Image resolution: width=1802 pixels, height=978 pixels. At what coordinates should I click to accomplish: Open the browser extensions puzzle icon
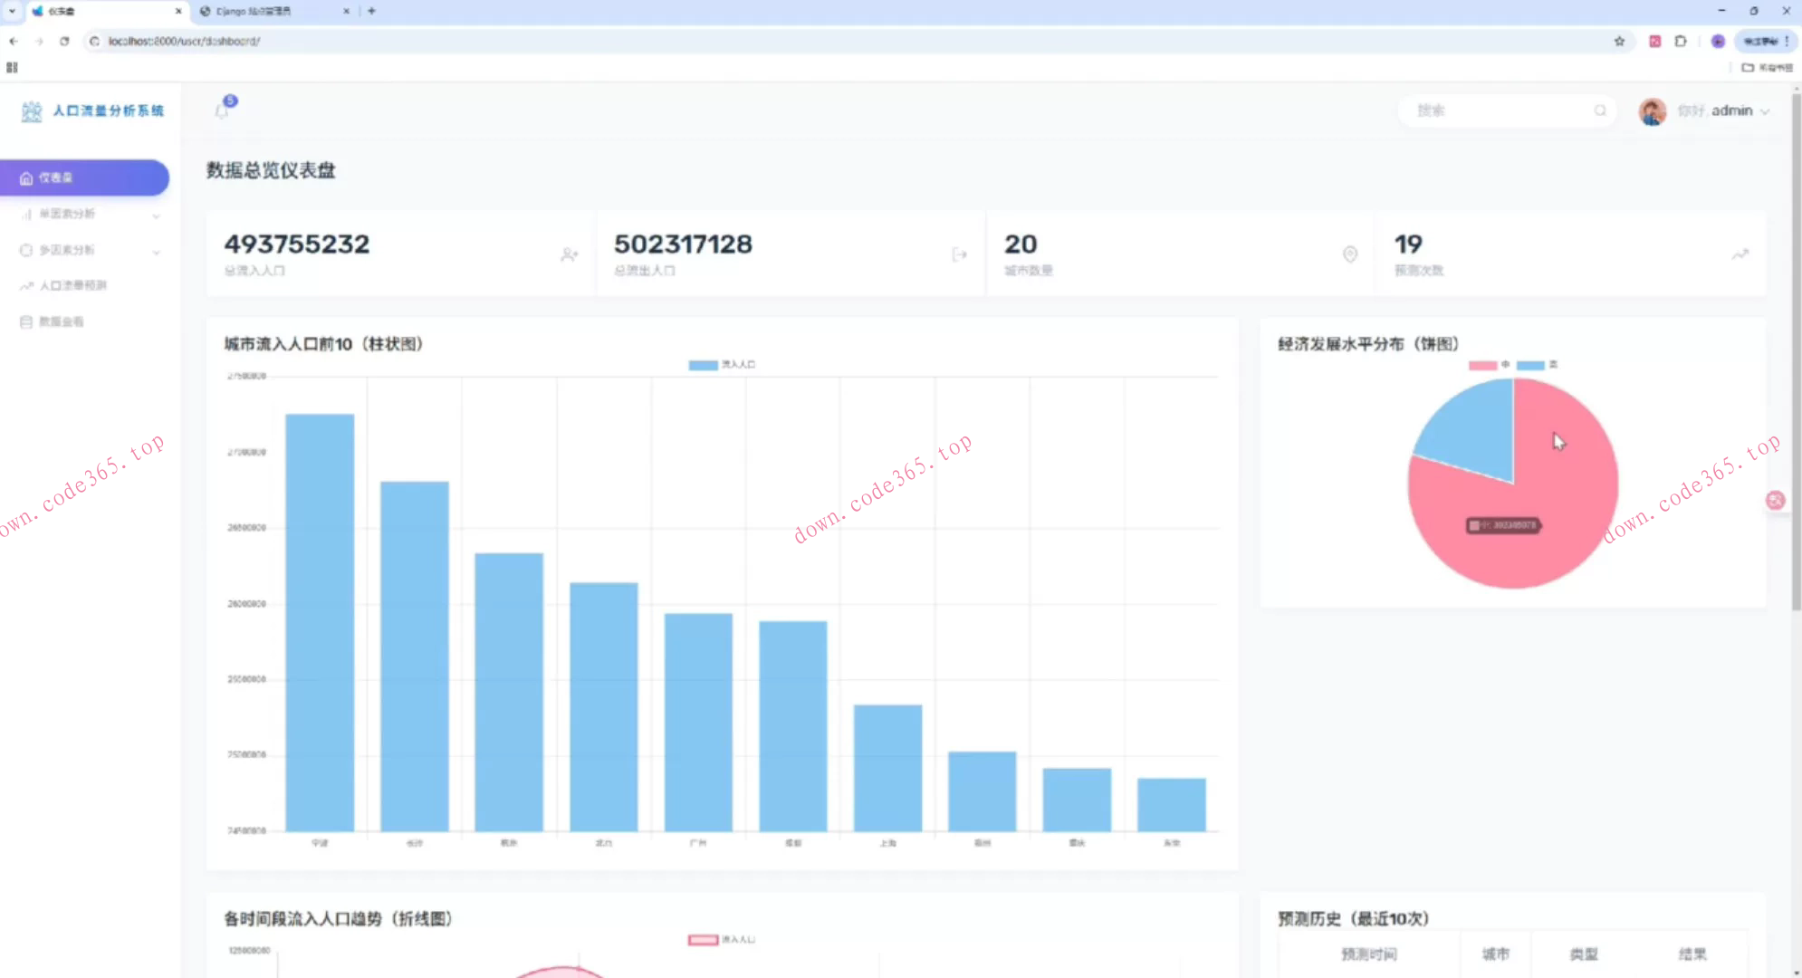tap(1681, 41)
